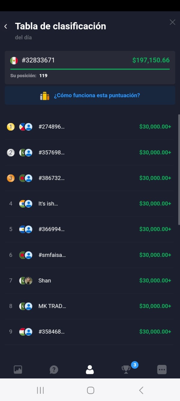The width and height of the screenshot is (180, 401).
Task: Go back using the header arrow
Action: tap(6, 26)
